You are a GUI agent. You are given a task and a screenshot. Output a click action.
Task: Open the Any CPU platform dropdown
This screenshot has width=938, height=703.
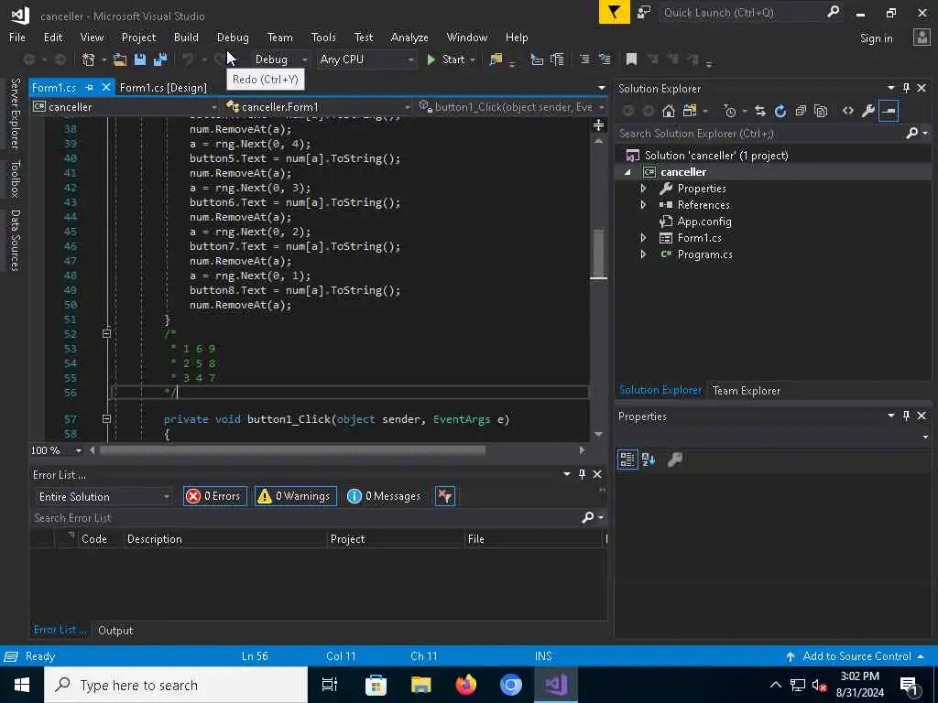[x=366, y=59]
